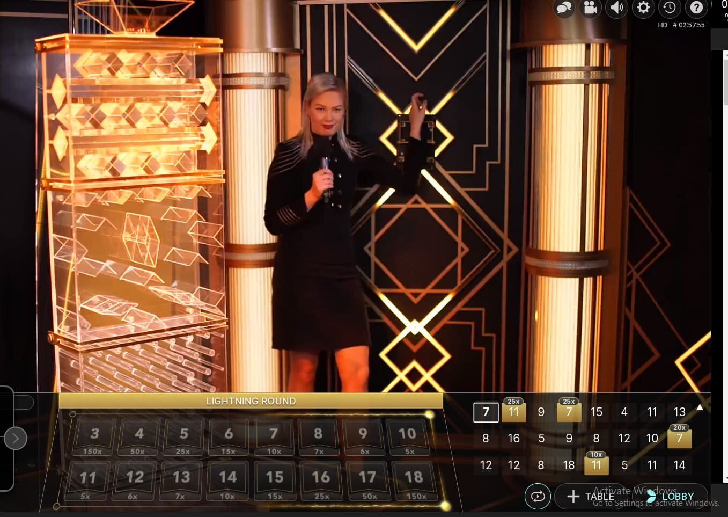
Task: View game history with the clock icon
Action: point(669,8)
